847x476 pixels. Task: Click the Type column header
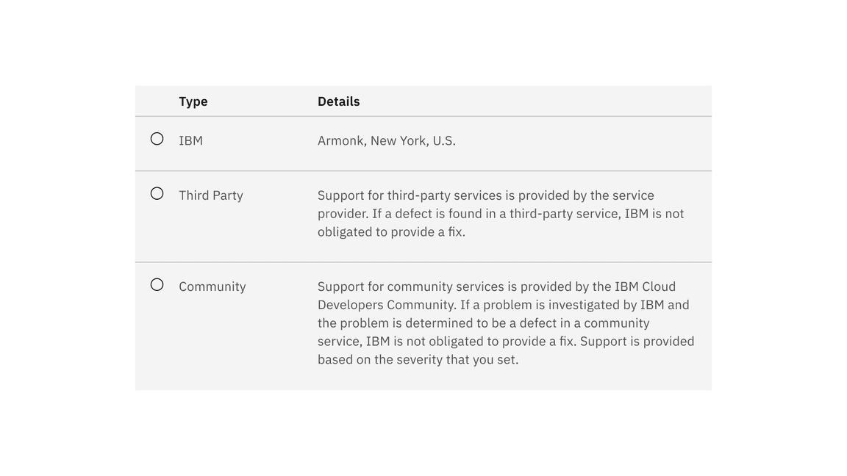click(193, 101)
